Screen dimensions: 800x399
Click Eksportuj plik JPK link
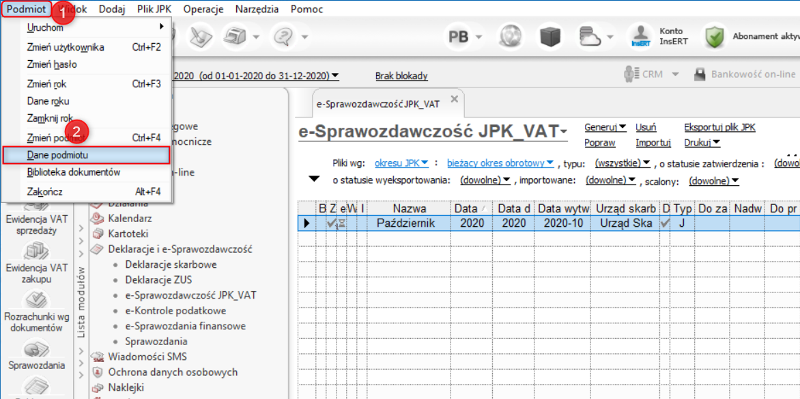click(720, 128)
